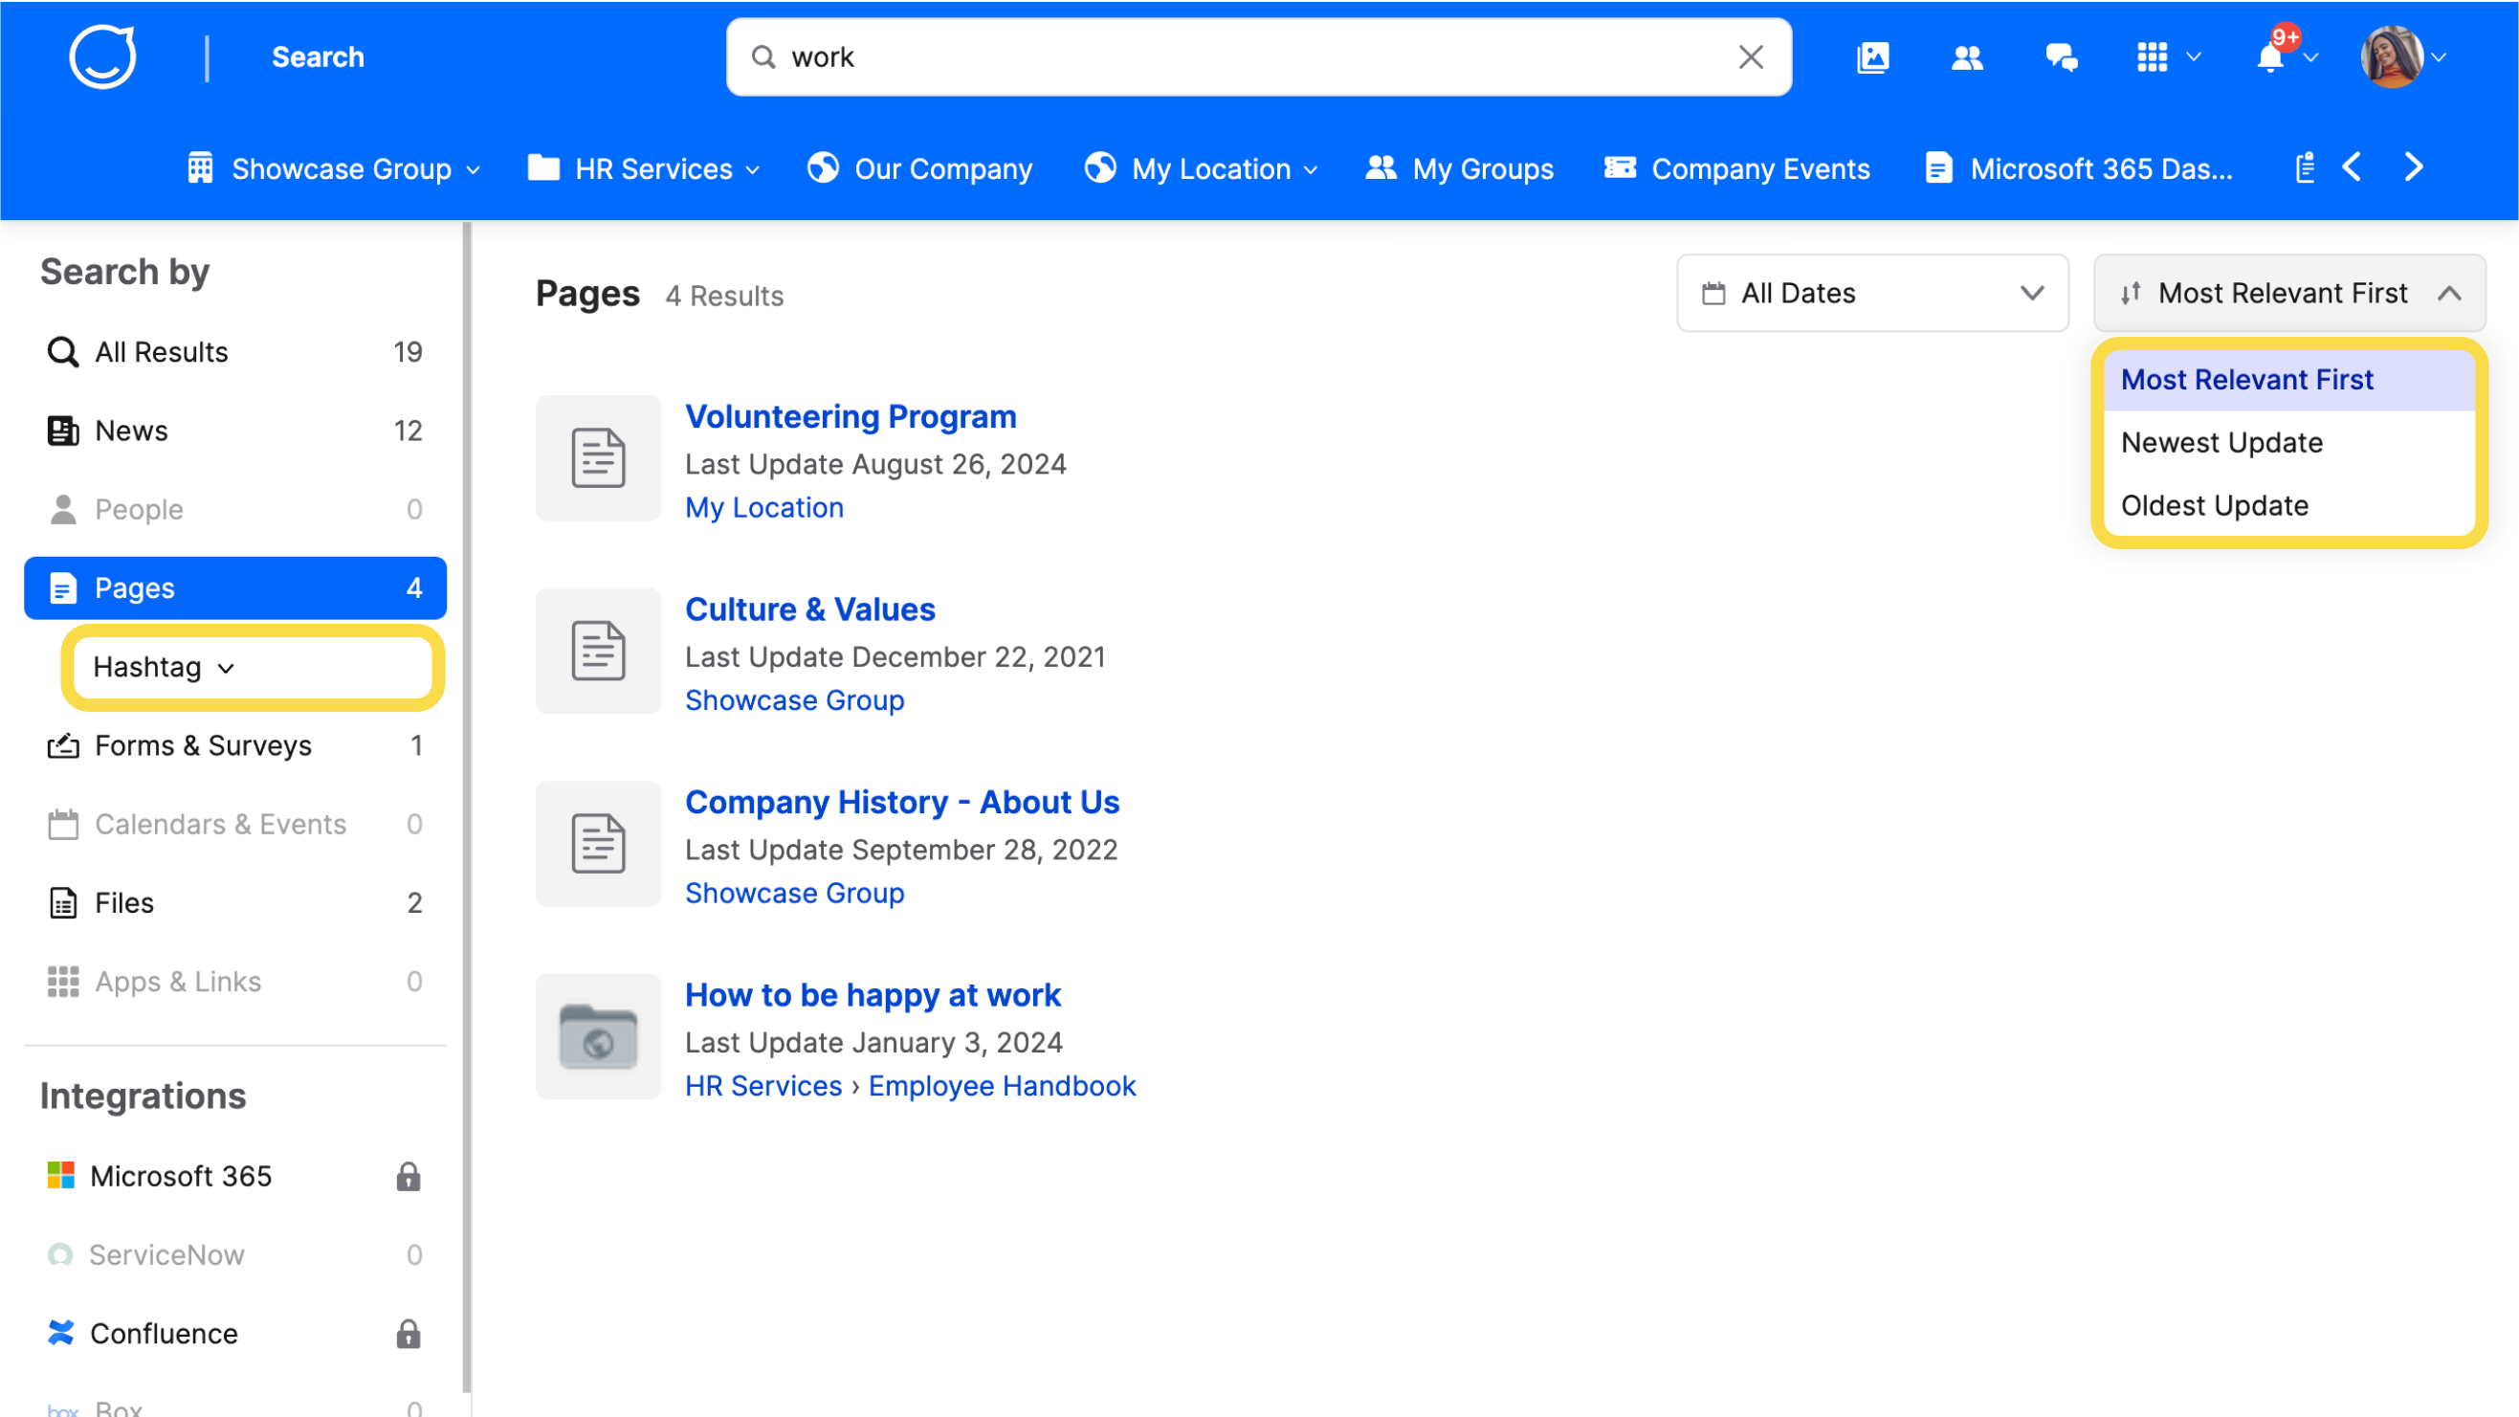Open the media gallery icon in header
This screenshot has width=2519, height=1417.
(x=1872, y=56)
